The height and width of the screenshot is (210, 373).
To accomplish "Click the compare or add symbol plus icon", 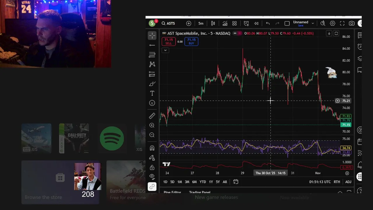I will (x=189, y=23).
